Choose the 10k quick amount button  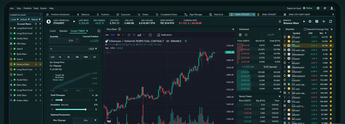(77, 57)
